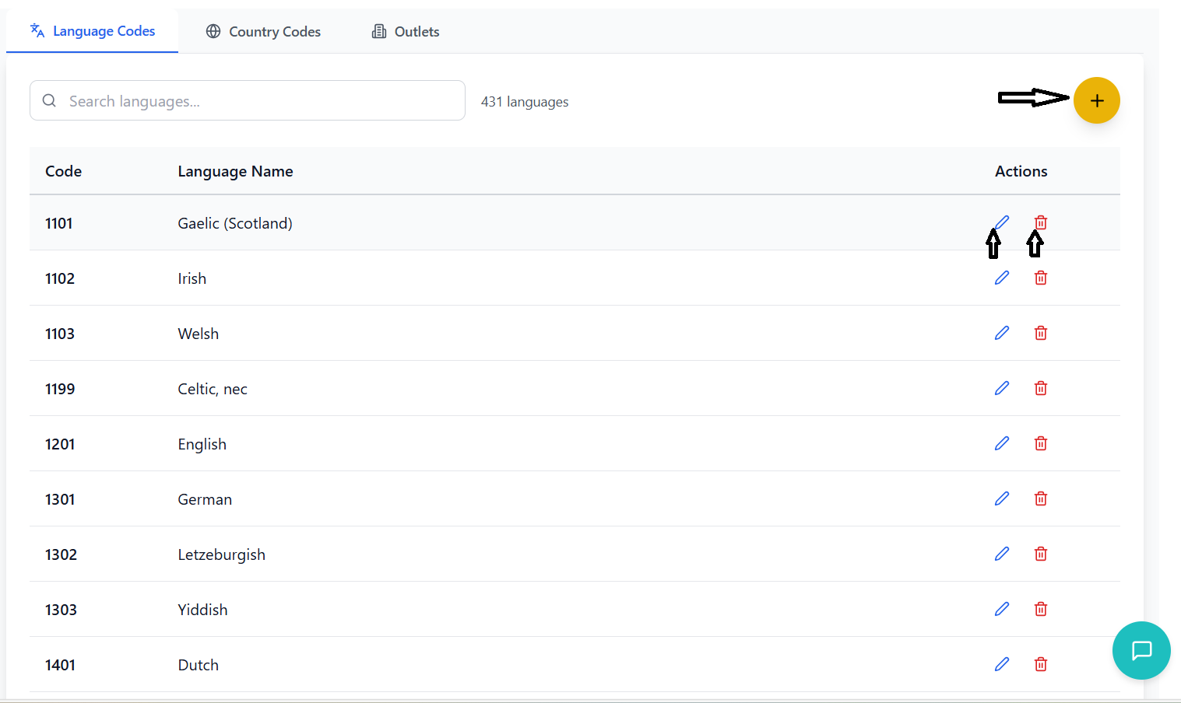This screenshot has height=703, width=1181.
Task: Focus the Search languages input field
Action: click(x=257, y=101)
